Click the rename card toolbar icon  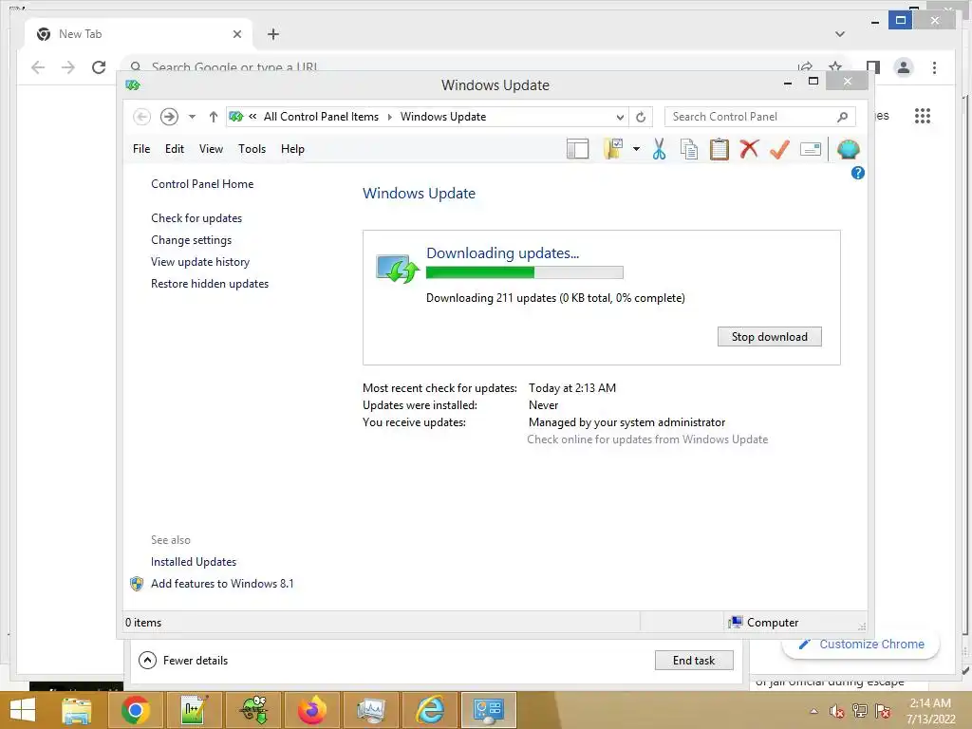811,149
